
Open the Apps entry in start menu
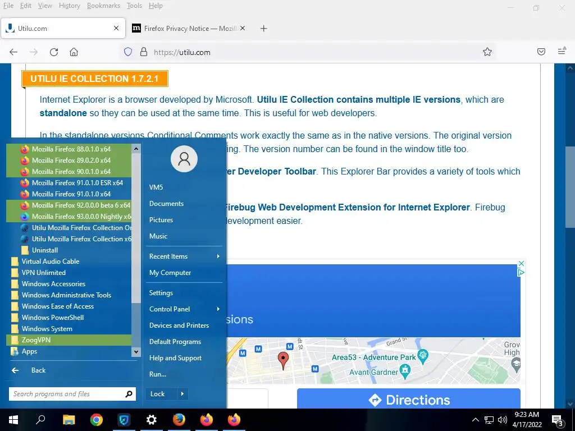coord(69,351)
